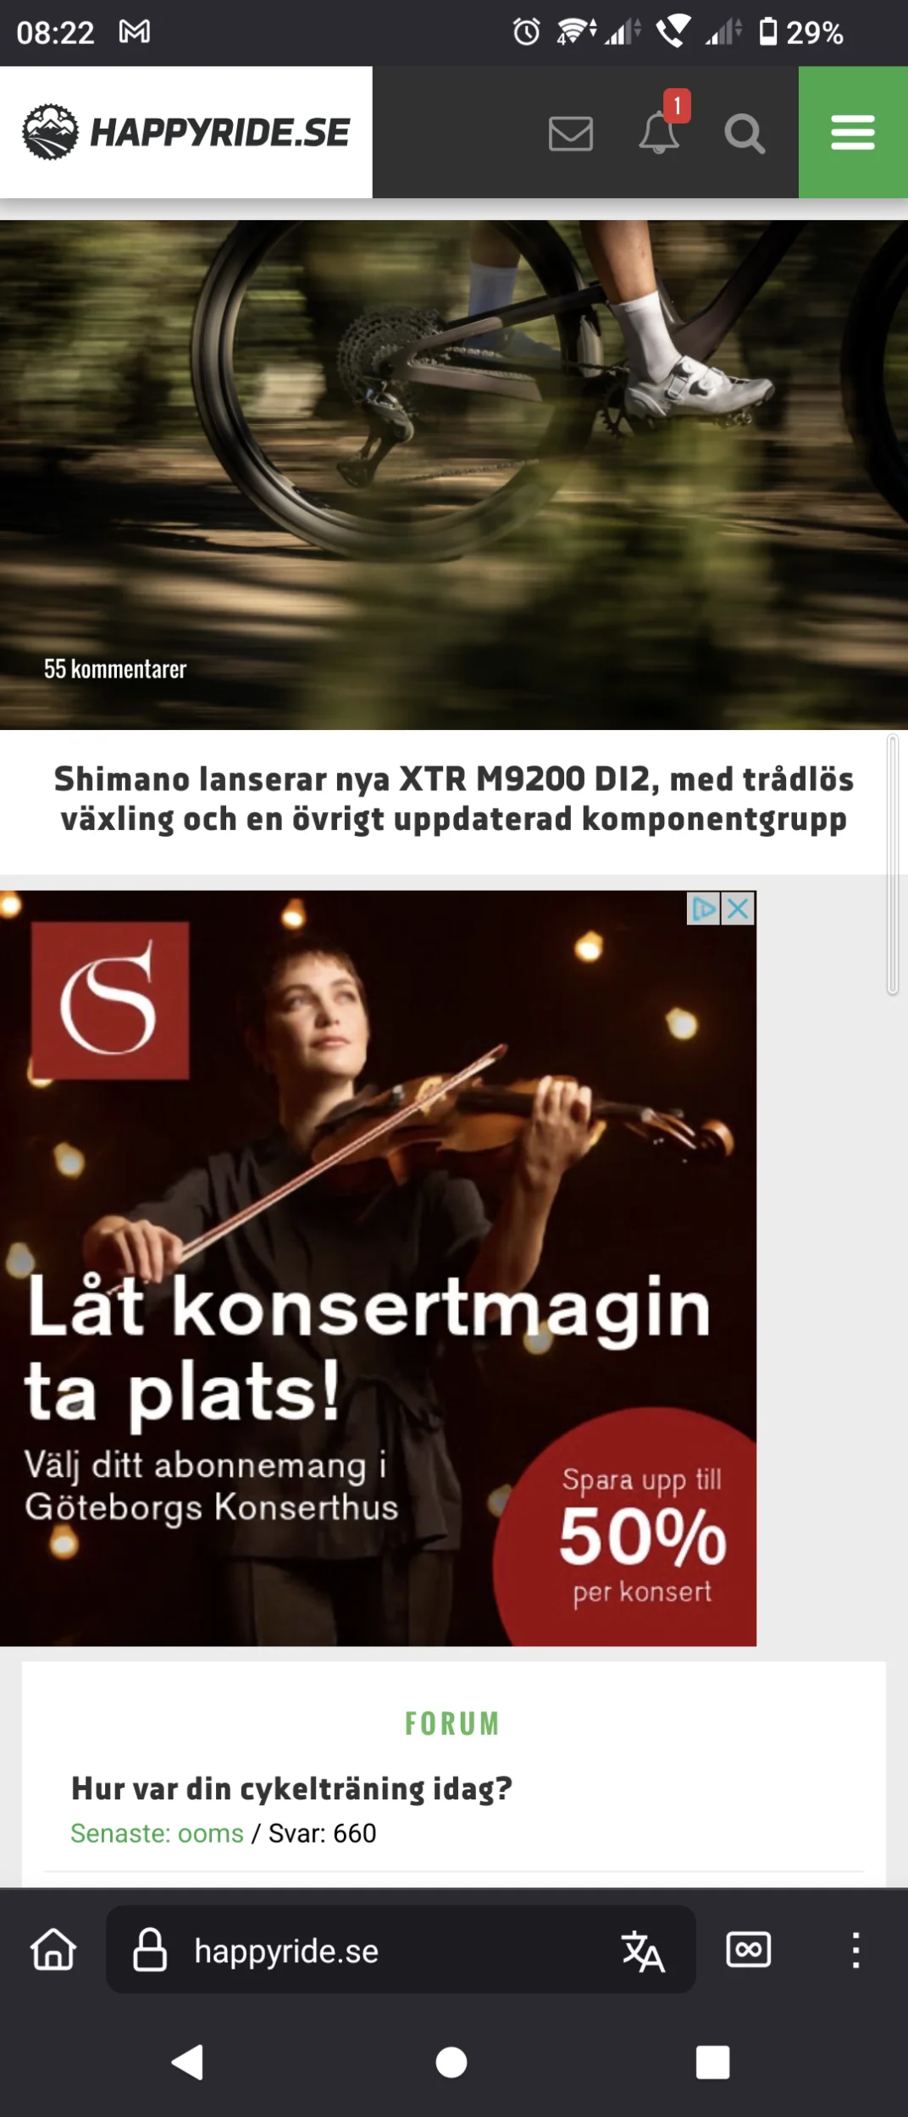Open the browser three-dot menu

click(856, 1949)
